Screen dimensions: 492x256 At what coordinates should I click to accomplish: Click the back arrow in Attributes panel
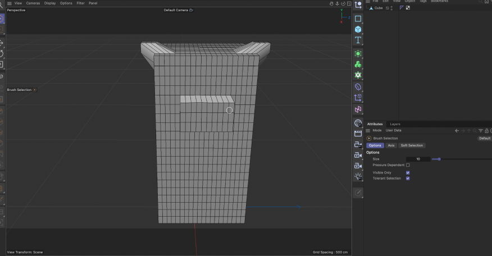coord(457,130)
